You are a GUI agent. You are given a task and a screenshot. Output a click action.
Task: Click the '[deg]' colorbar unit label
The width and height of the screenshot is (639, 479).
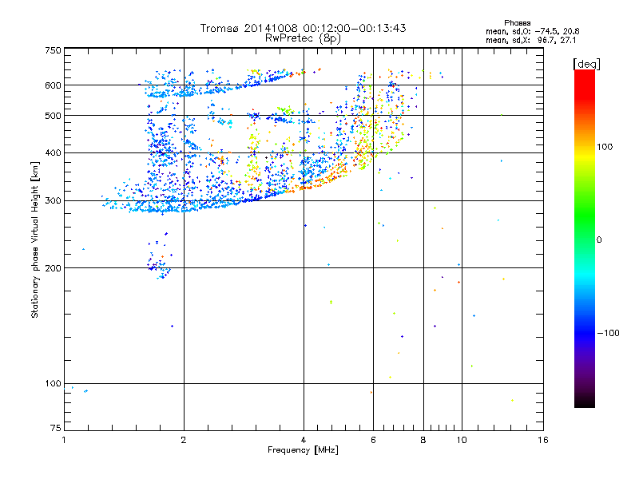(x=586, y=64)
